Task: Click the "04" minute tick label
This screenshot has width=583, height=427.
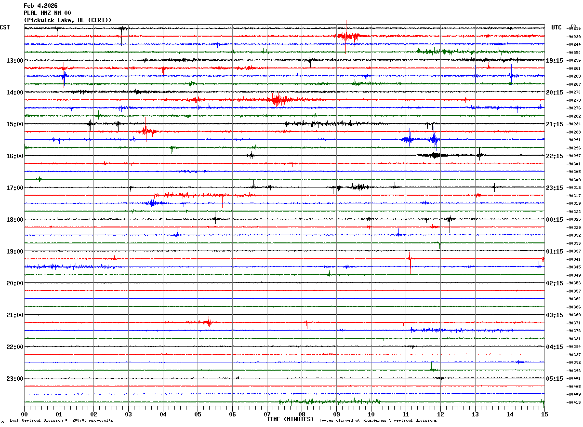Action: point(163,414)
